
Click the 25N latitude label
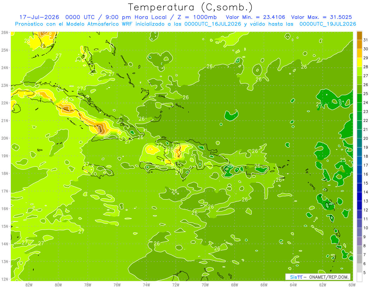5,50
